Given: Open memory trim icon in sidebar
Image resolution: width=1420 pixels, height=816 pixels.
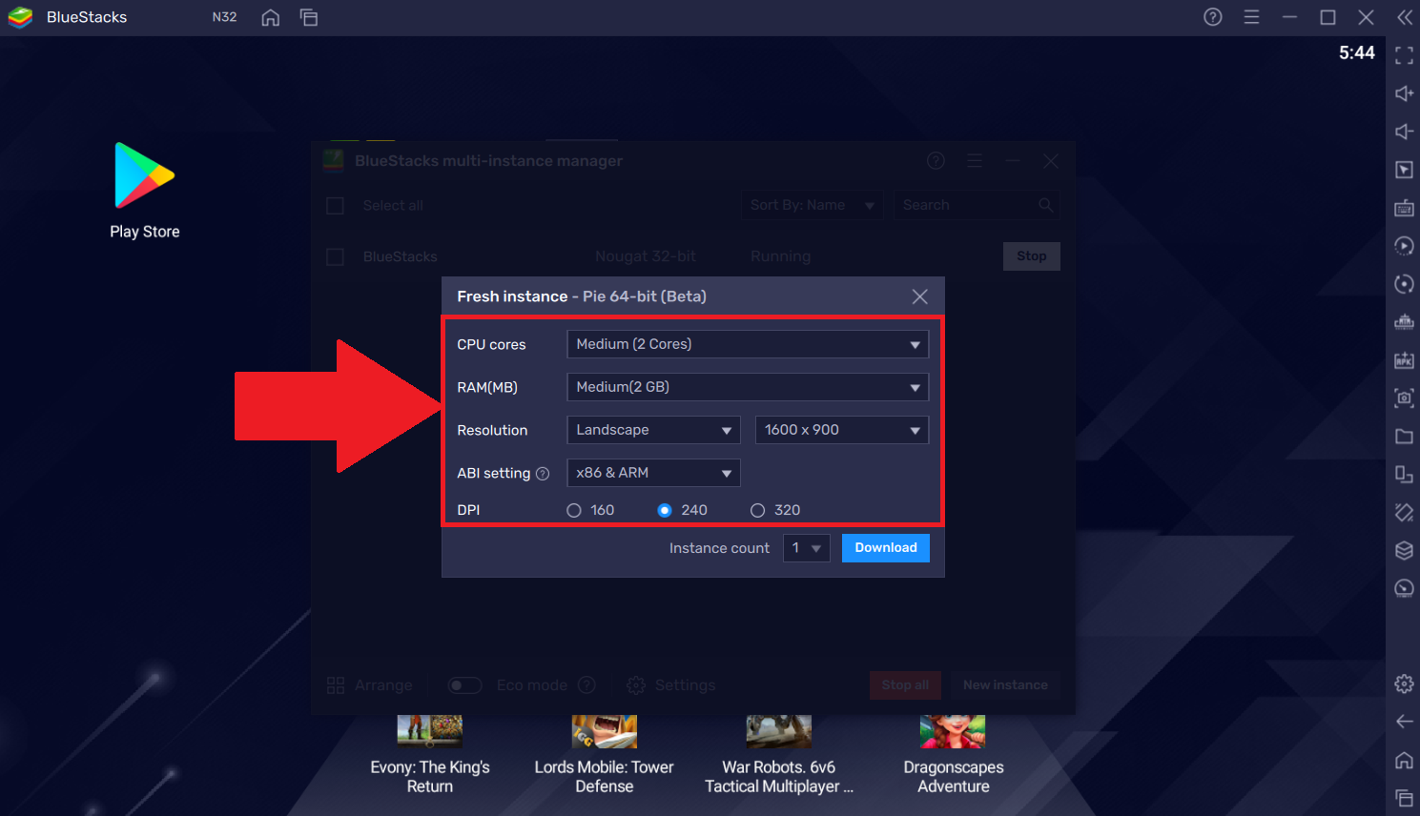Looking at the screenshot, I should [x=1404, y=322].
